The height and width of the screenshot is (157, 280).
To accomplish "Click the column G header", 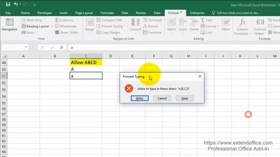I will tap(171, 56).
